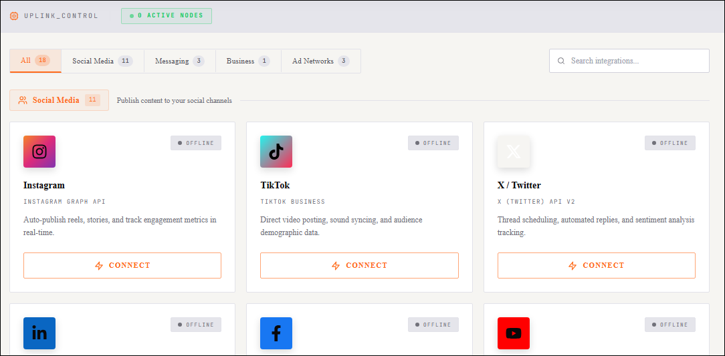The height and width of the screenshot is (356, 725).
Task: Switch to the Business tab
Action: tap(248, 61)
